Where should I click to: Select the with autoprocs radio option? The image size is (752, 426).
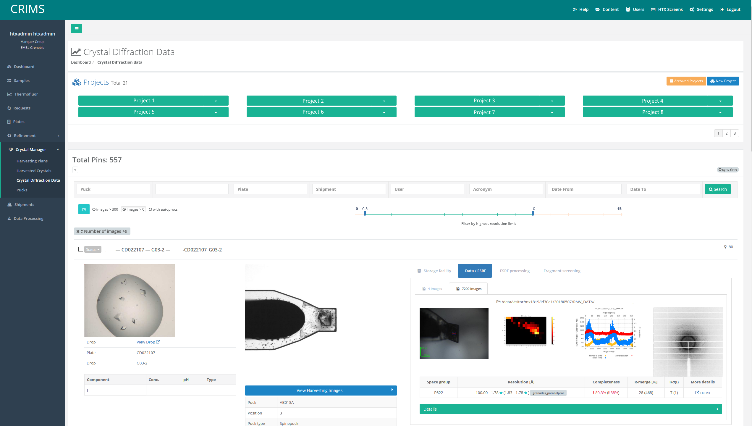(151, 209)
